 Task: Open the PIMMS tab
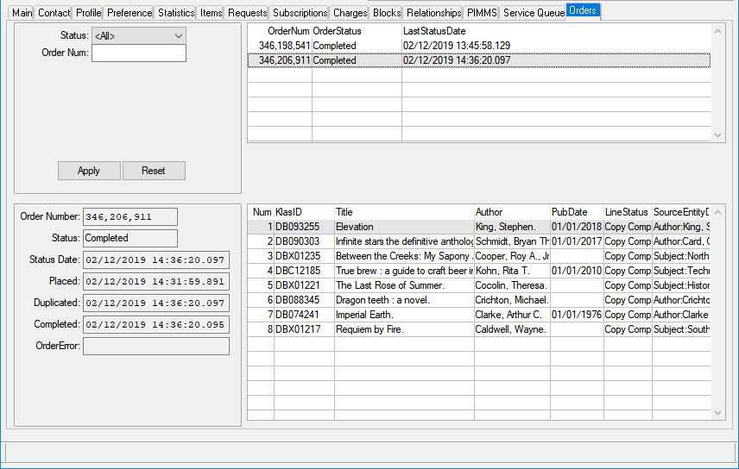pyautogui.click(x=481, y=13)
